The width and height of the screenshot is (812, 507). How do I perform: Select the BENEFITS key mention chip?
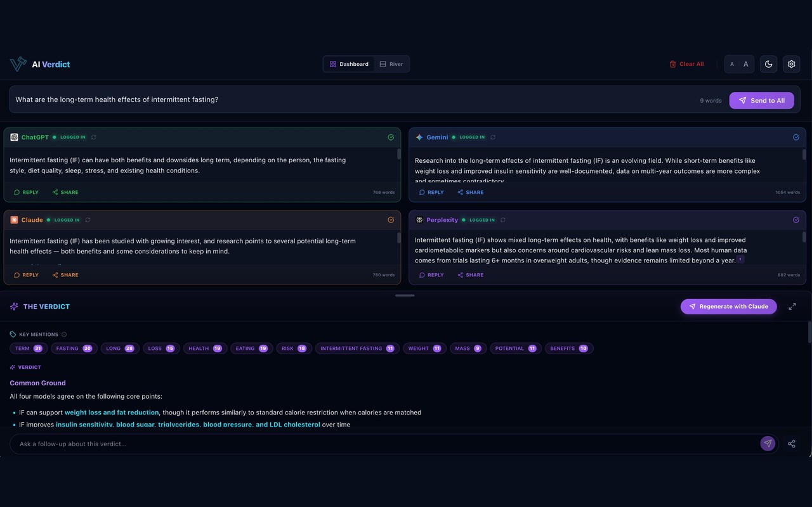pos(569,349)
